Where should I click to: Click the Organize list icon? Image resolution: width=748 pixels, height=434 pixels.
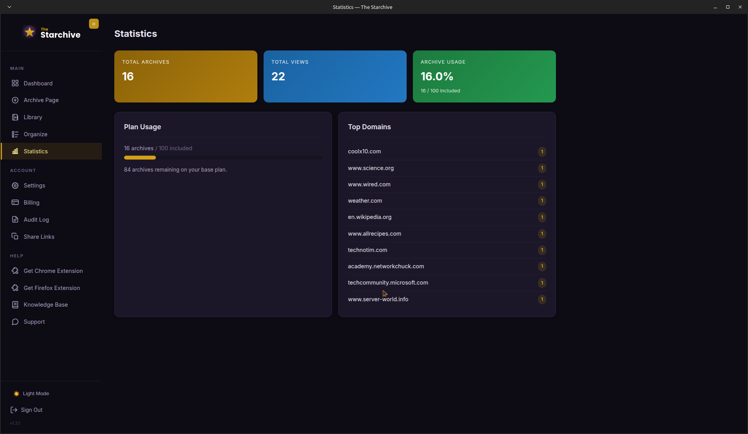pos(15,134)
